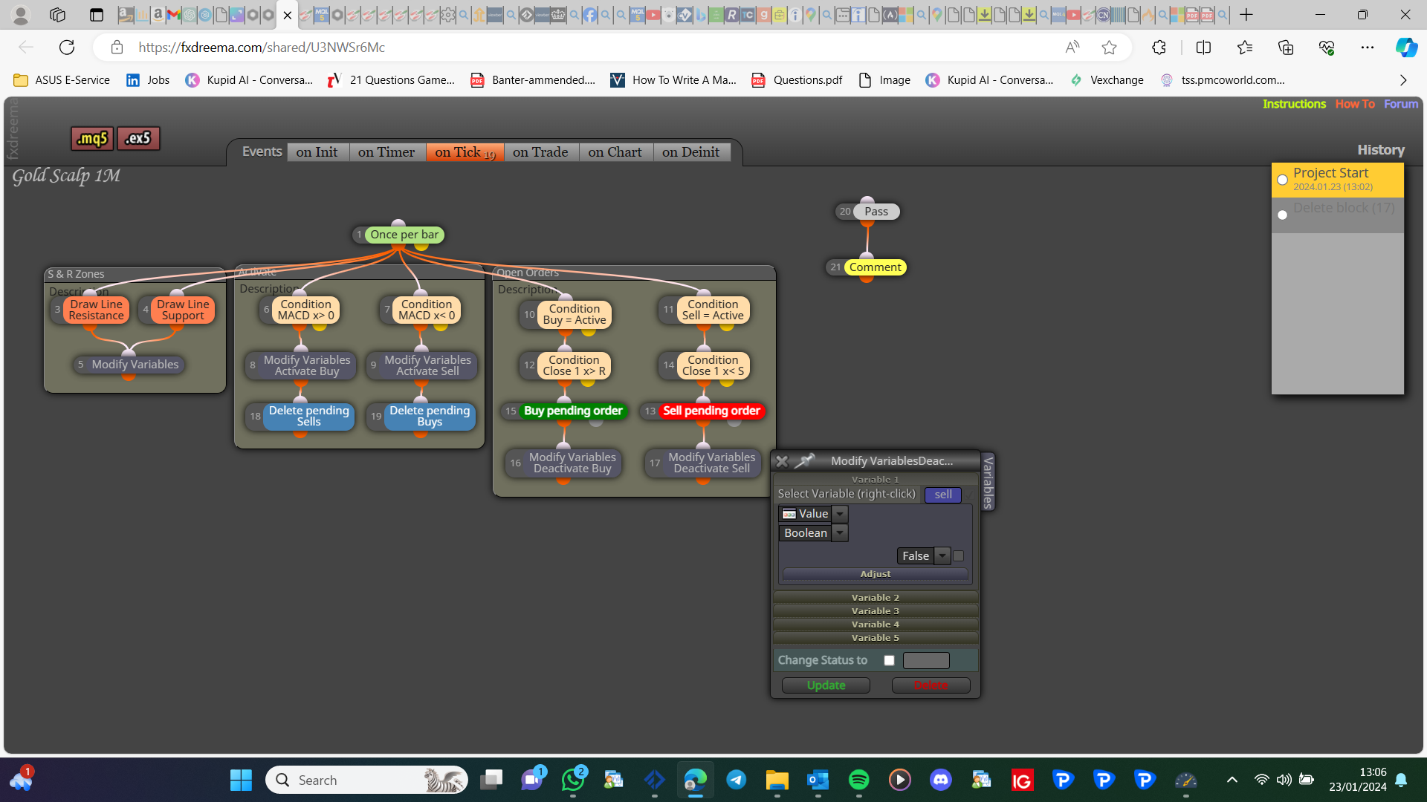Screen dimensions: 1427x802
Task: Open the Boolean type dropdown
Action: pos(840,533)
